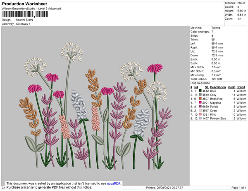The height and width of the screenshot is (191, 248).
Task: Click the 'Page 1 of 1' footer text
Action: tap(238, 188)
